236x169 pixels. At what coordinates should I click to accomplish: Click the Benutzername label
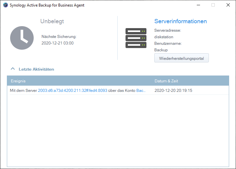(x=168, y=43)
